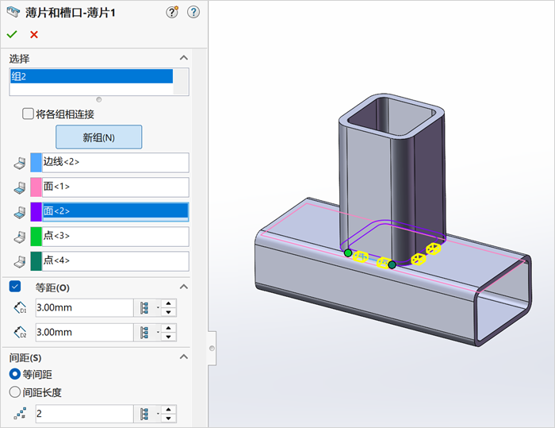Click the 面<2> selection field
The height and width of the screenshot is (428, 555).
[x=116, y=212]
